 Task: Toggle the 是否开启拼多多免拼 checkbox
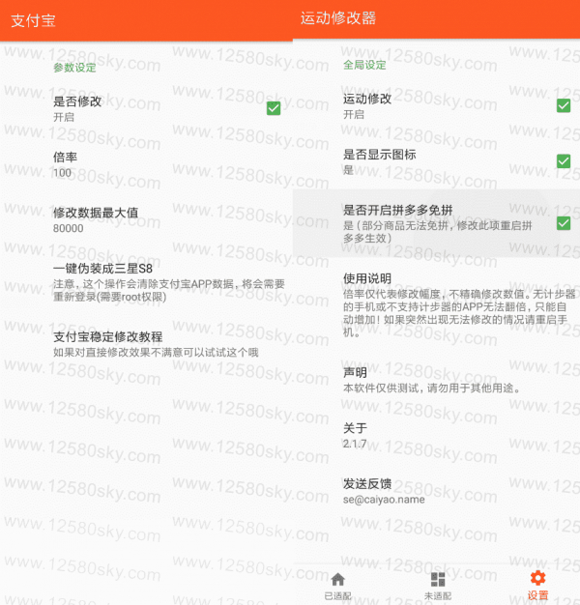click(x=564, y=223)
